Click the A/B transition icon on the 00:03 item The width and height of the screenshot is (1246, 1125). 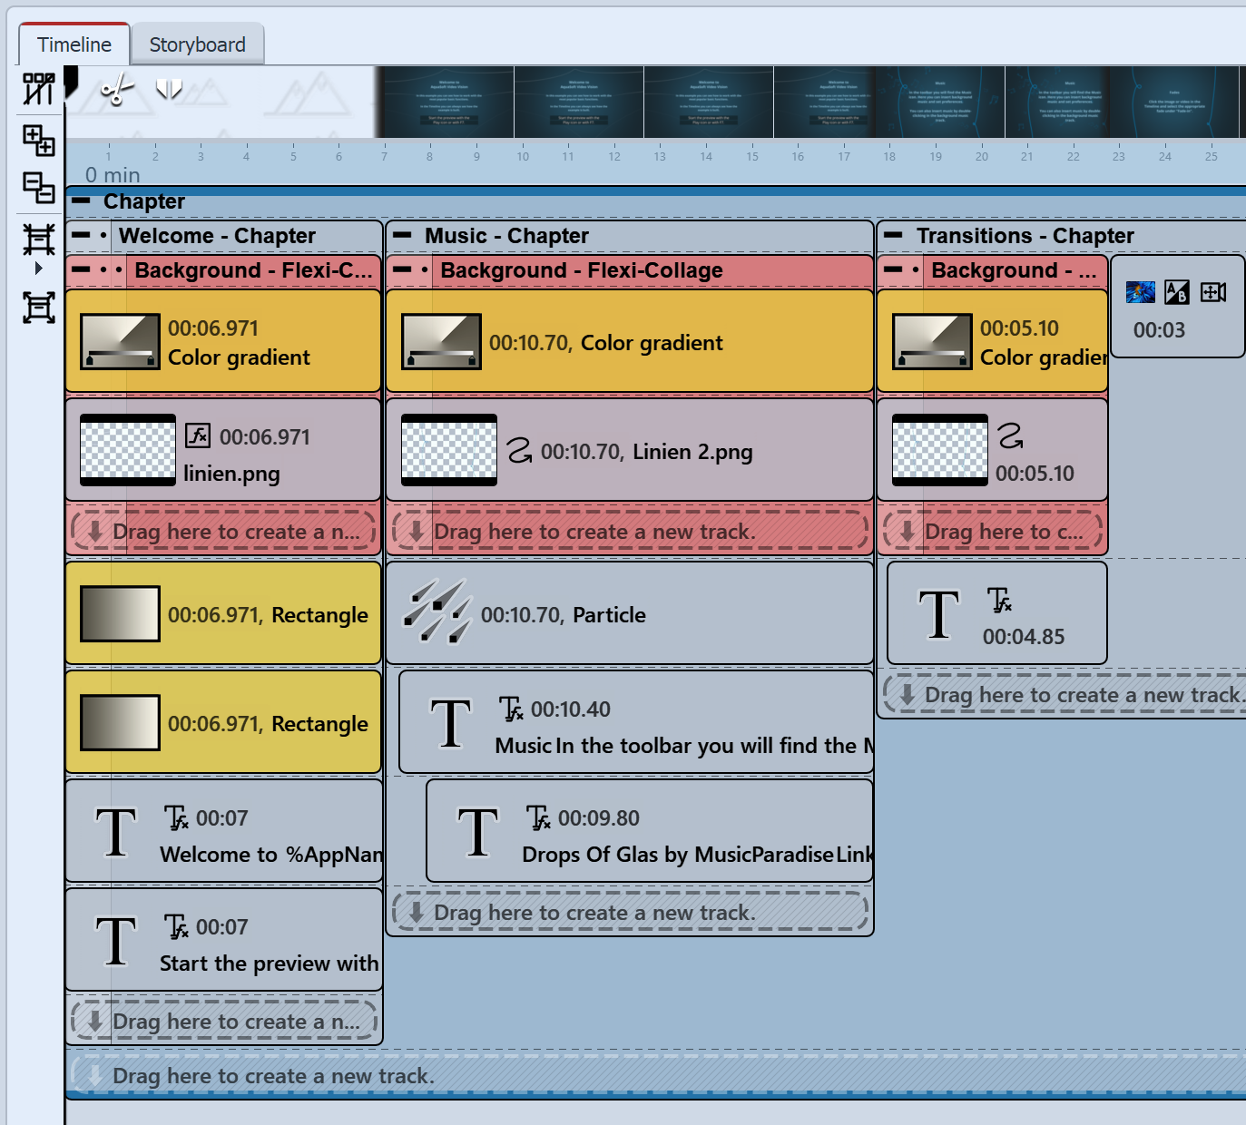coord(1176,292)
